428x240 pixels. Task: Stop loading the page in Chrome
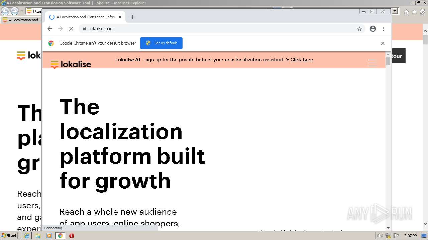coord(71,29)
